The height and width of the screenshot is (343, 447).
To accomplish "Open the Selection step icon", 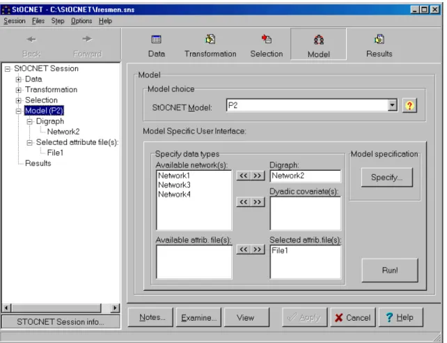I will coord(267,39).
